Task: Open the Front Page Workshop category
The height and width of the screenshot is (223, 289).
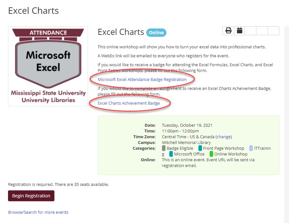Action: click(223, 148)
